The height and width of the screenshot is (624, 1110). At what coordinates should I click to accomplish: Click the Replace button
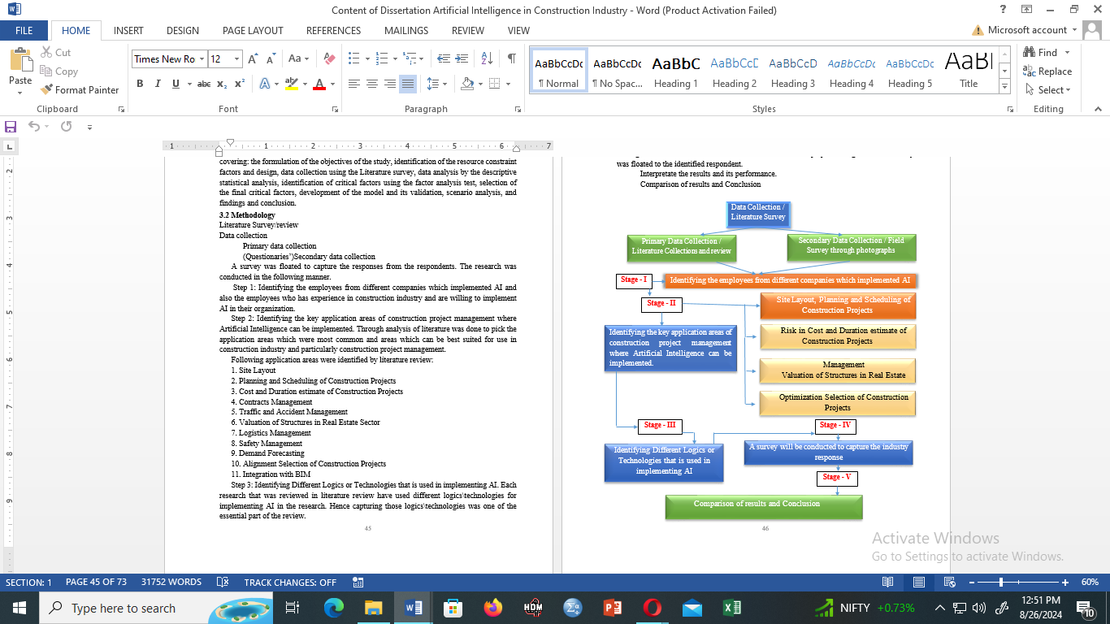(x=1047, y=71)
